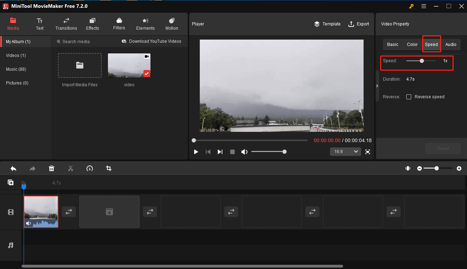Click the Crop tool icon

click(x=109, y=169)
